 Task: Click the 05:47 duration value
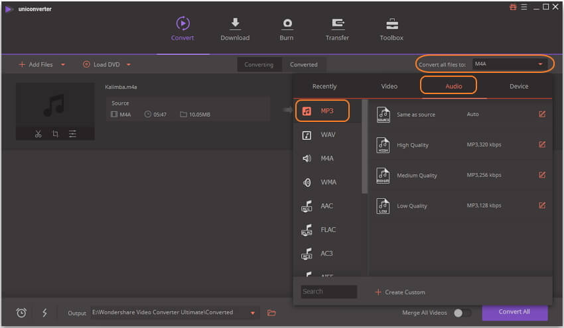[x=160, y=115]
